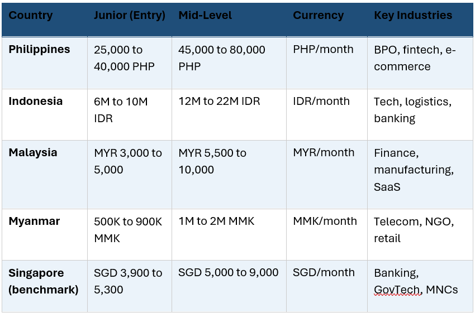The width and height of the screenshot is (475, 313).
Task: Click the Myanmar row label
Action: (x=45, y=234)
